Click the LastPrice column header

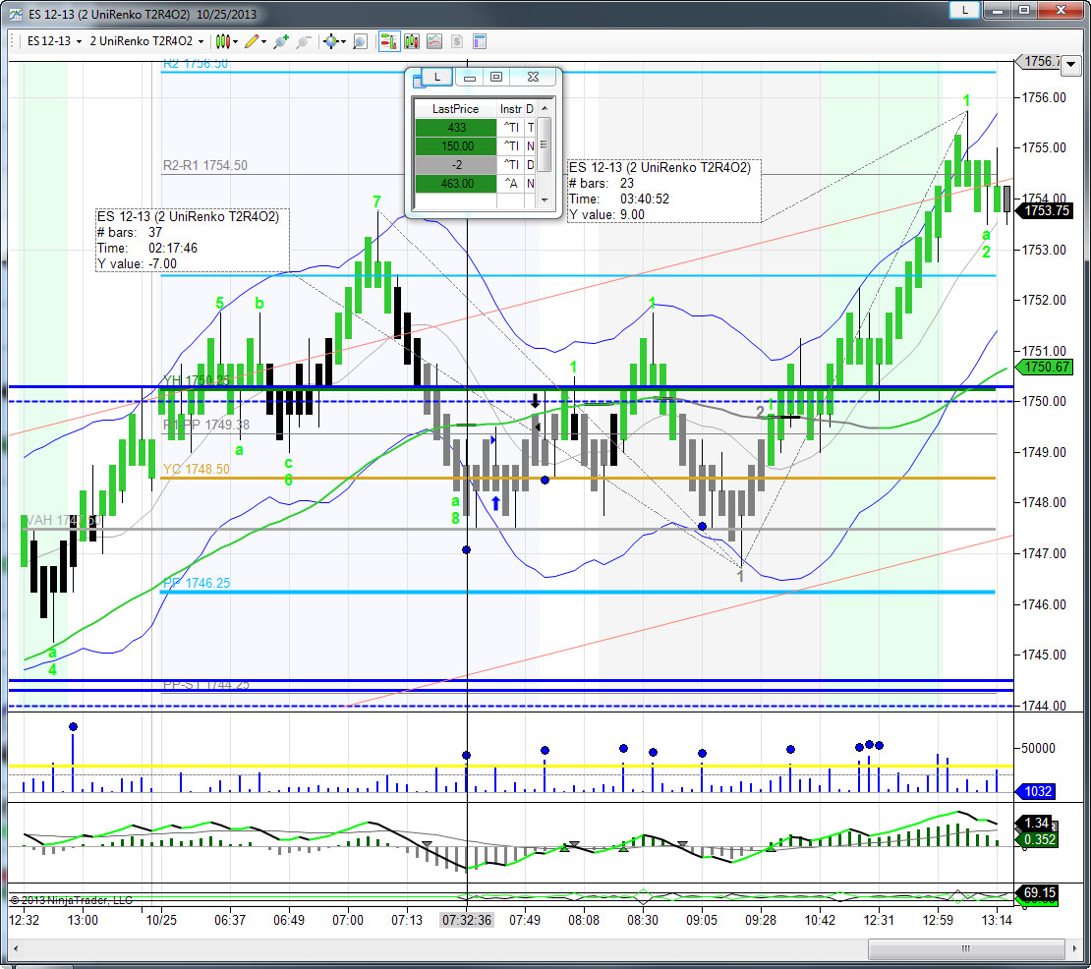point(455,109)
